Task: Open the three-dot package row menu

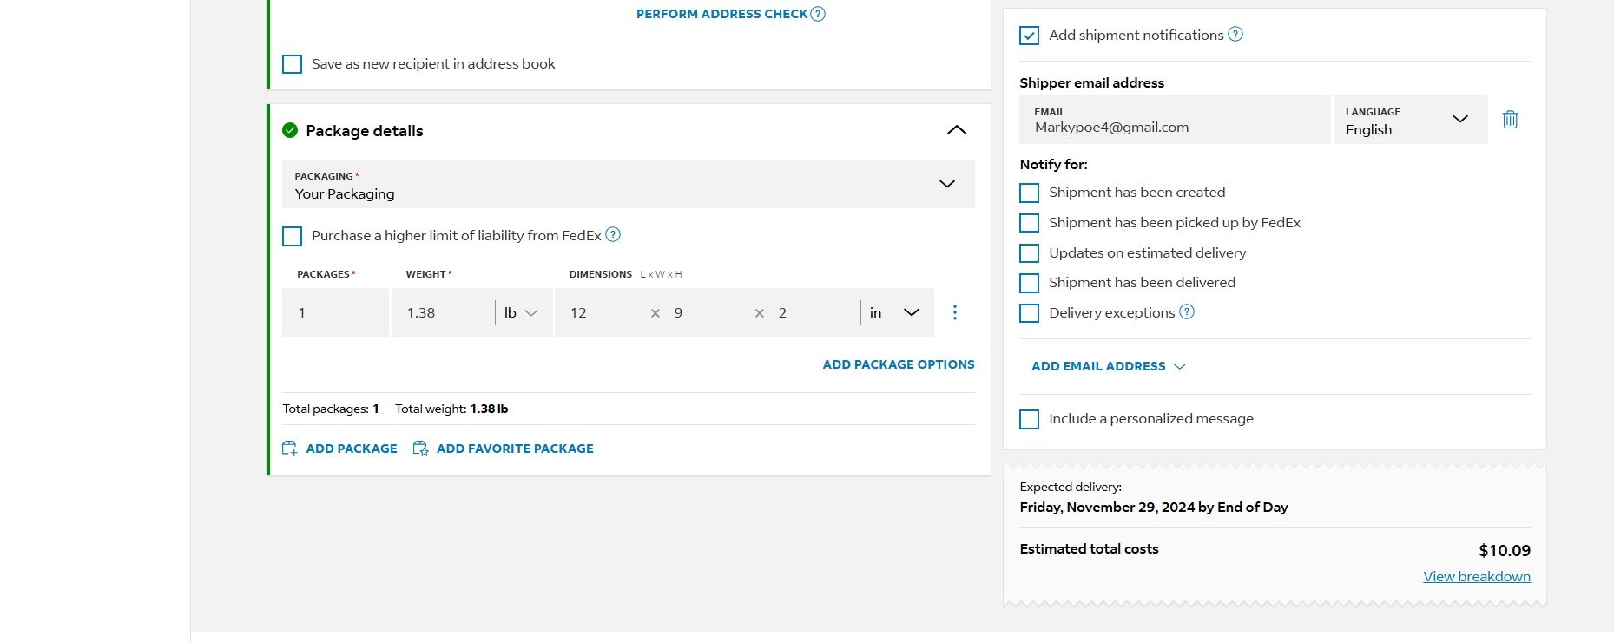Action: pyautogui.click(x=955, y=312)
